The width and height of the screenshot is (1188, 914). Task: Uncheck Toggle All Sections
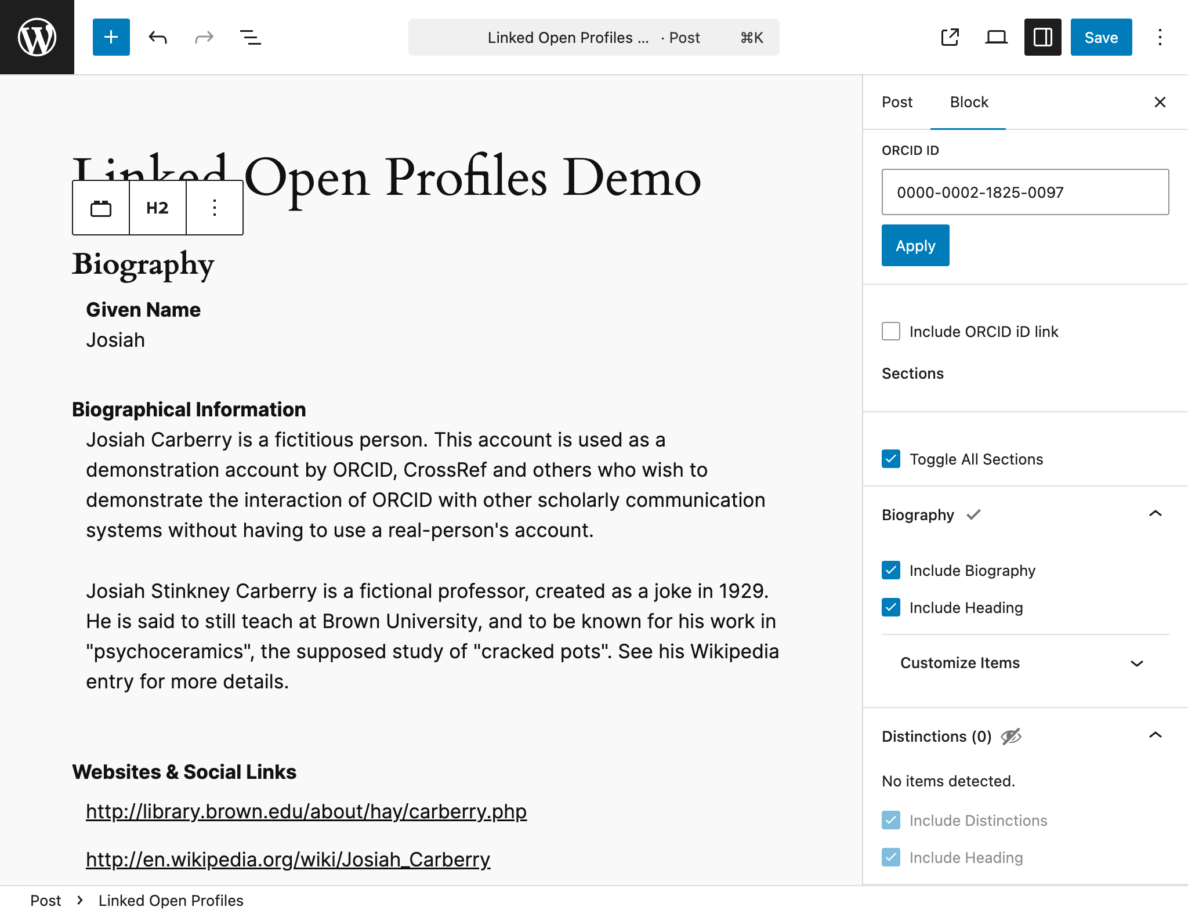tap(891, 459)
